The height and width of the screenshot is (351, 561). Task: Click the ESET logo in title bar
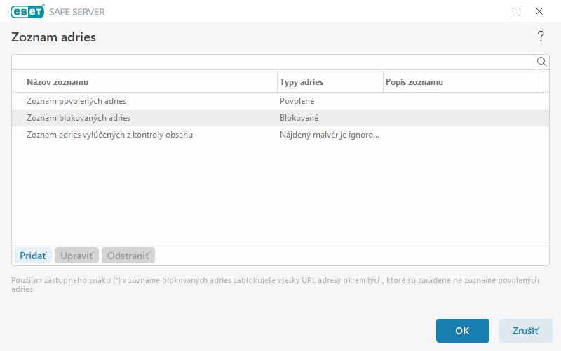point(27,11)
